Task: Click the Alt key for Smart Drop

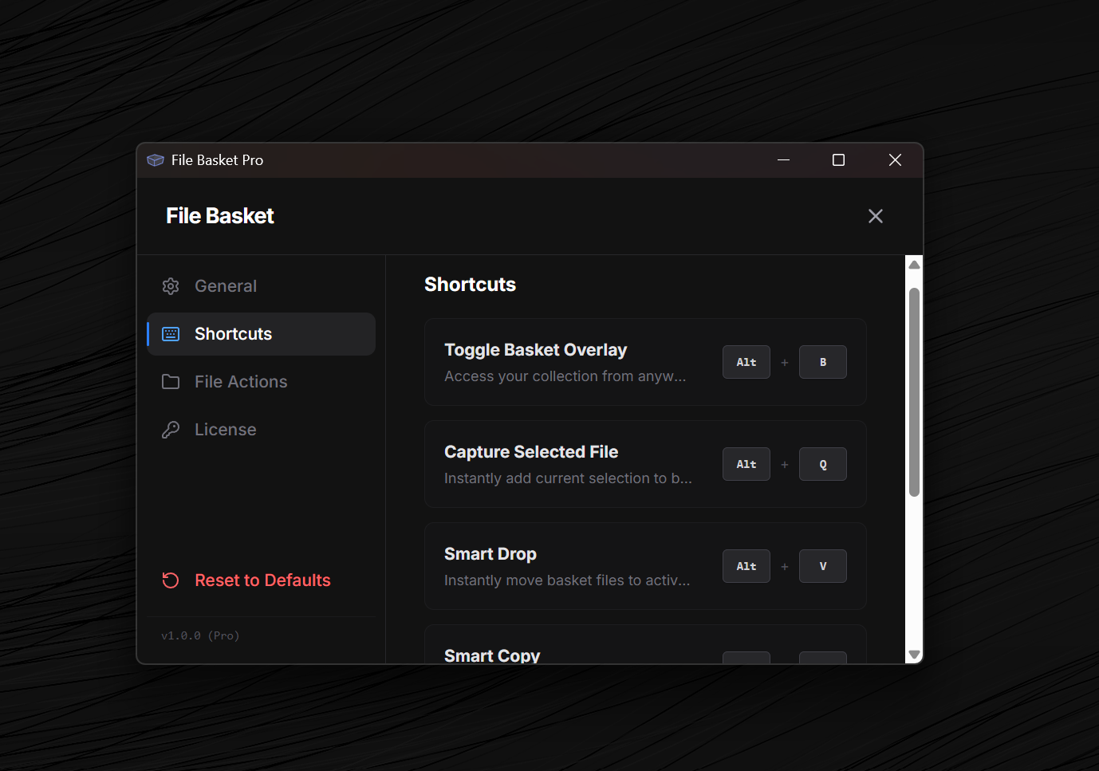Action: coord(746,566)
